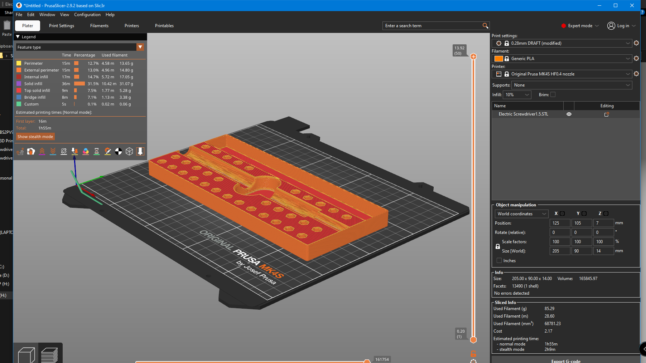Toggle deretractions icon with downward chevrons
This screenshot has height=363, width=646.
[53, 151]
